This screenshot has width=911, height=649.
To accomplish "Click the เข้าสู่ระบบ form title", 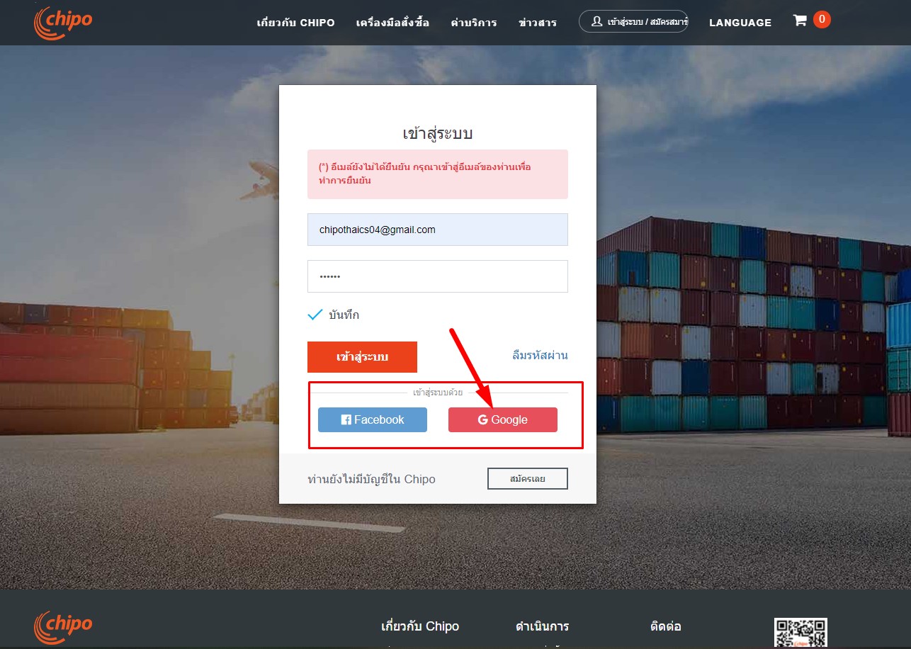I will (437, 133).
